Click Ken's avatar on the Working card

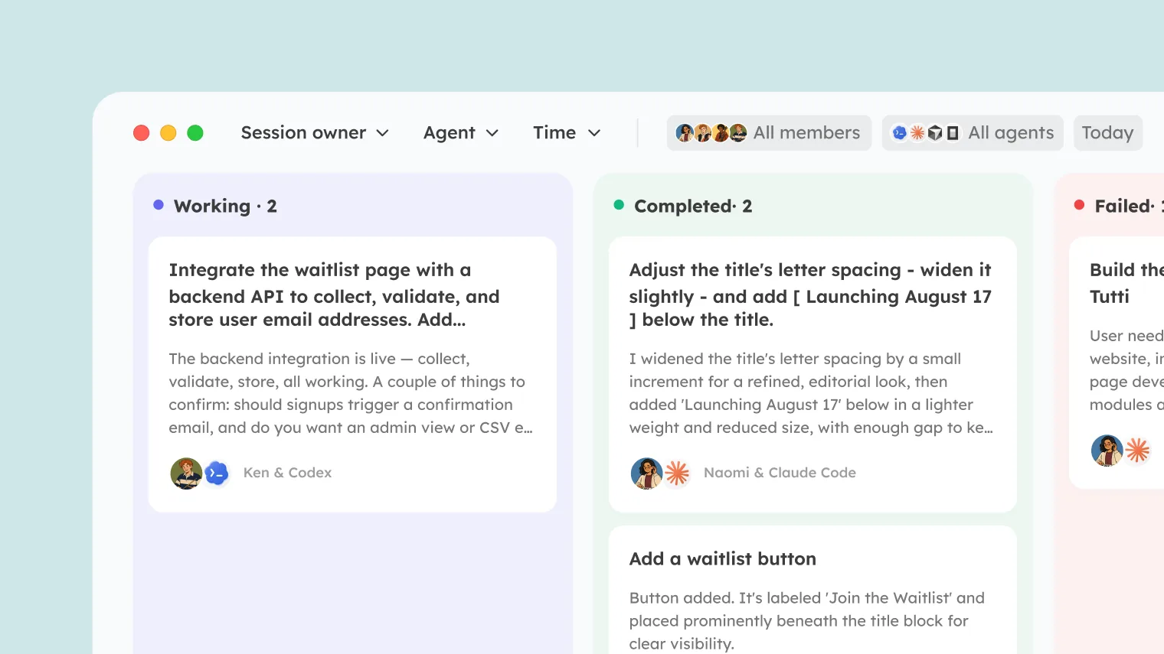click(186, 473)
